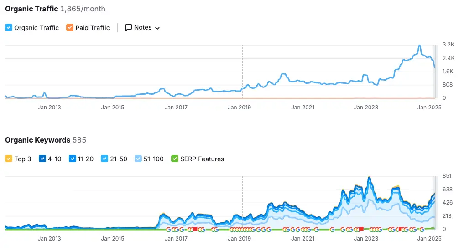459x251 pixels.
Task: Click the highest peak of the Organic Traffic line
Action: pyautogui.click(x=419, y=46)
